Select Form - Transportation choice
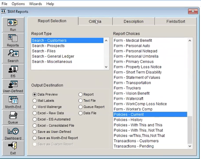This screenshot has height=159, width=201. [x=150, y=83]
